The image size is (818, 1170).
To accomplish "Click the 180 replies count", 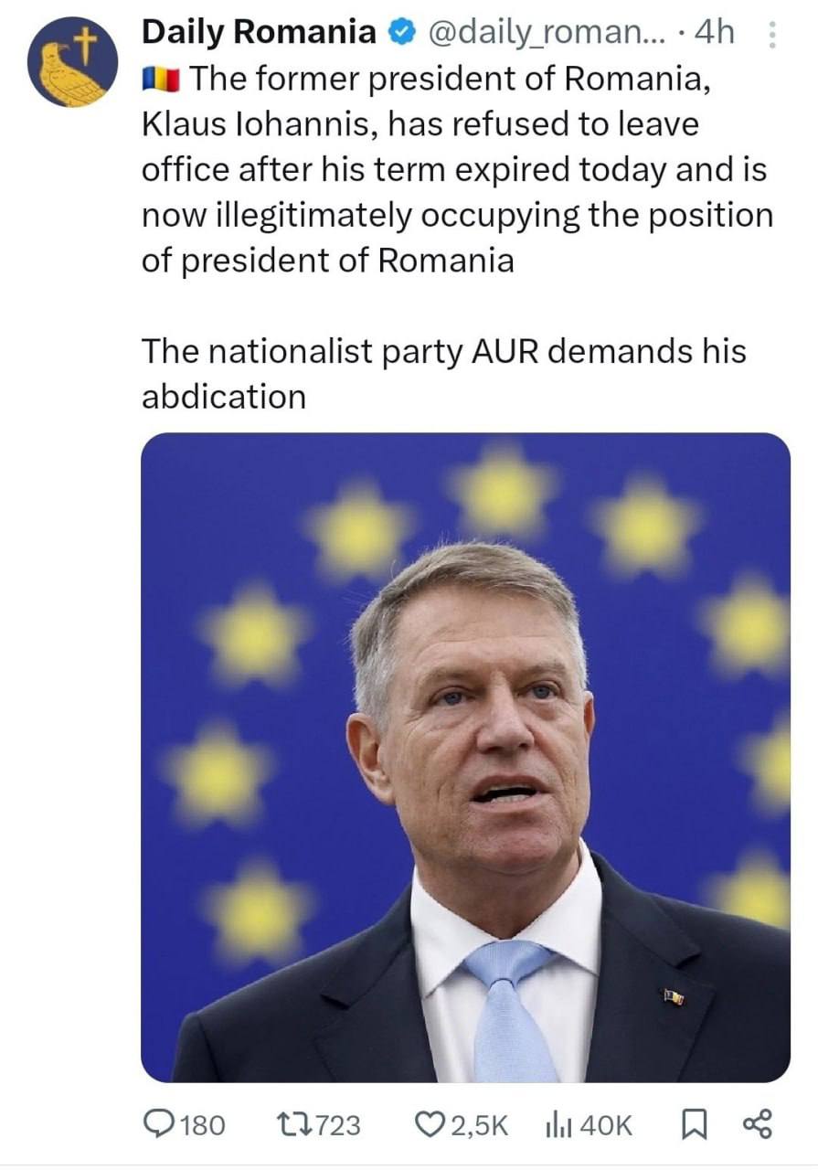I will click(204, 1125).
